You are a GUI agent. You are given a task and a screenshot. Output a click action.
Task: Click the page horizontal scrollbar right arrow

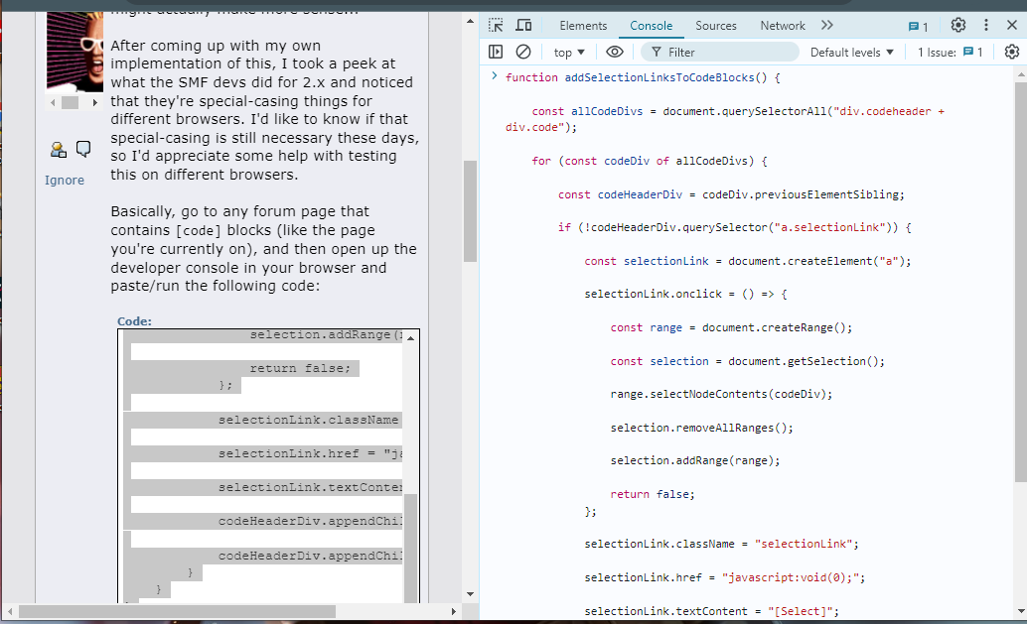(x=453, y=611)
